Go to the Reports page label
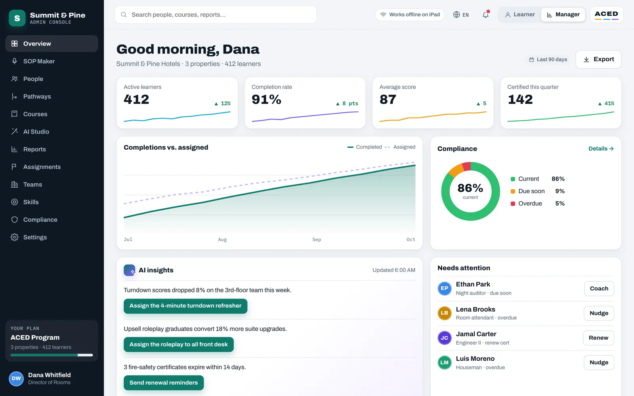The height and width of the screenshot is (396, 634). [34, 149]
